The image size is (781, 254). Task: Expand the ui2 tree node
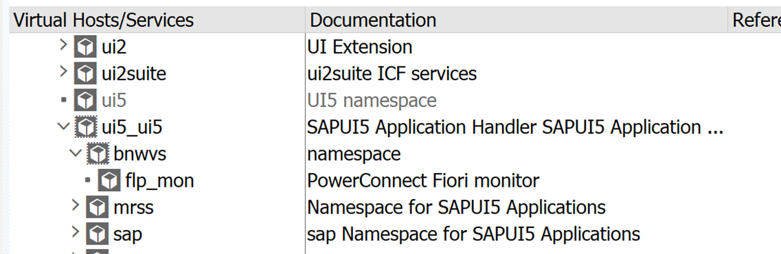point(63,45)
